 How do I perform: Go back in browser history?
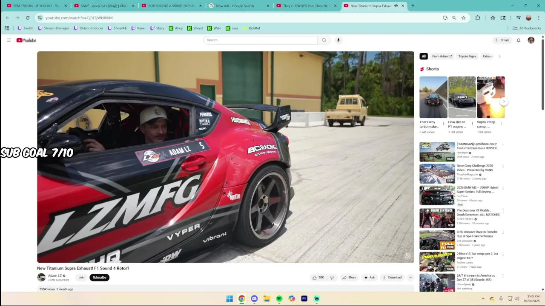[7, 18]
